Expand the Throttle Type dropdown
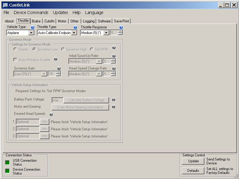Viewport: 239px width, 179px height. click(74, 33)
